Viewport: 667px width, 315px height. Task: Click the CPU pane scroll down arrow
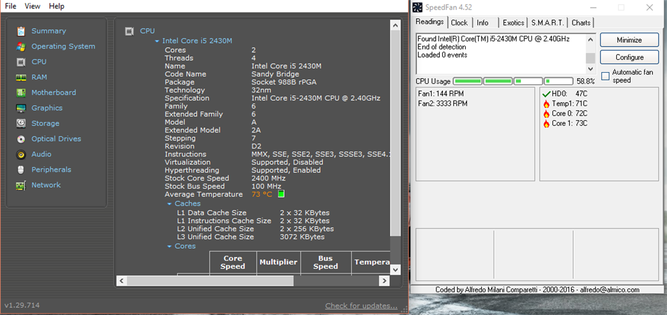click(395, 270)
